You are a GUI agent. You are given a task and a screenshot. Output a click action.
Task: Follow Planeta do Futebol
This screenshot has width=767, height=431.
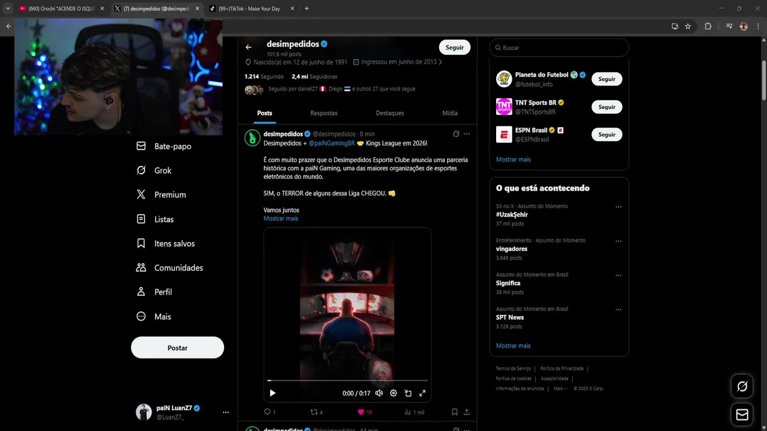pos(606,79)
